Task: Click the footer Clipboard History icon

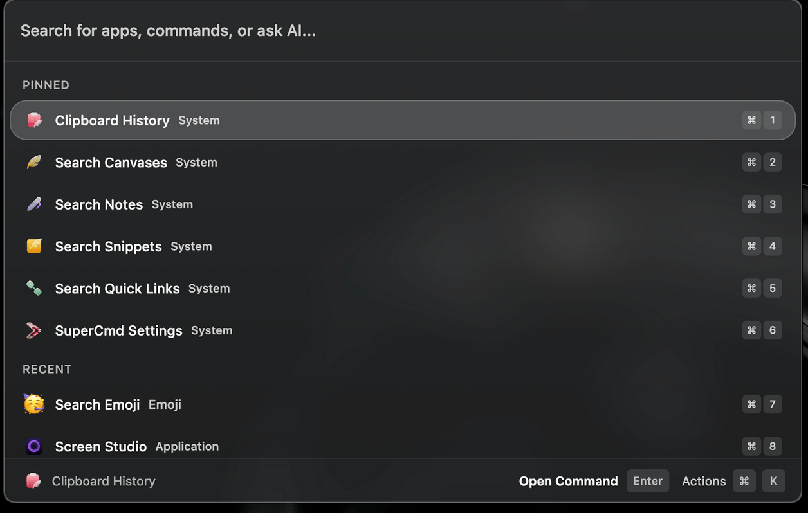Action: click(33, 481)
